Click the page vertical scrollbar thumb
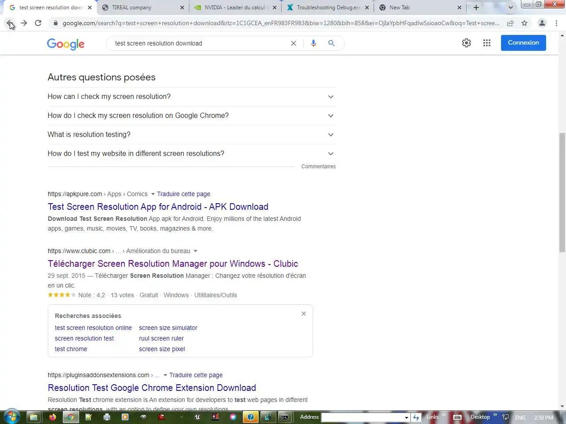Screen dimensions: 566x424 point(562,193)
